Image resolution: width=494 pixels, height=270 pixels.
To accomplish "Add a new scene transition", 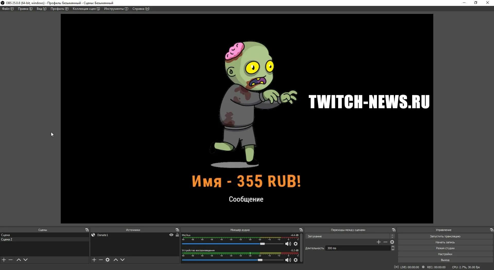I will tap(379, 242).
